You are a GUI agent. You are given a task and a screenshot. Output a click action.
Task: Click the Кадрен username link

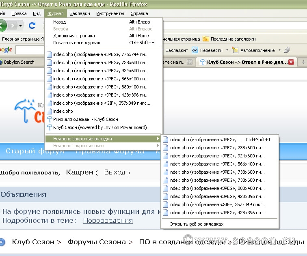[80, 172]
